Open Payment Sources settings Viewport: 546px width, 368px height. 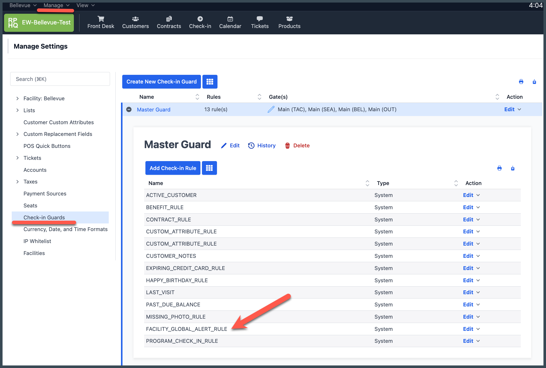45,194
